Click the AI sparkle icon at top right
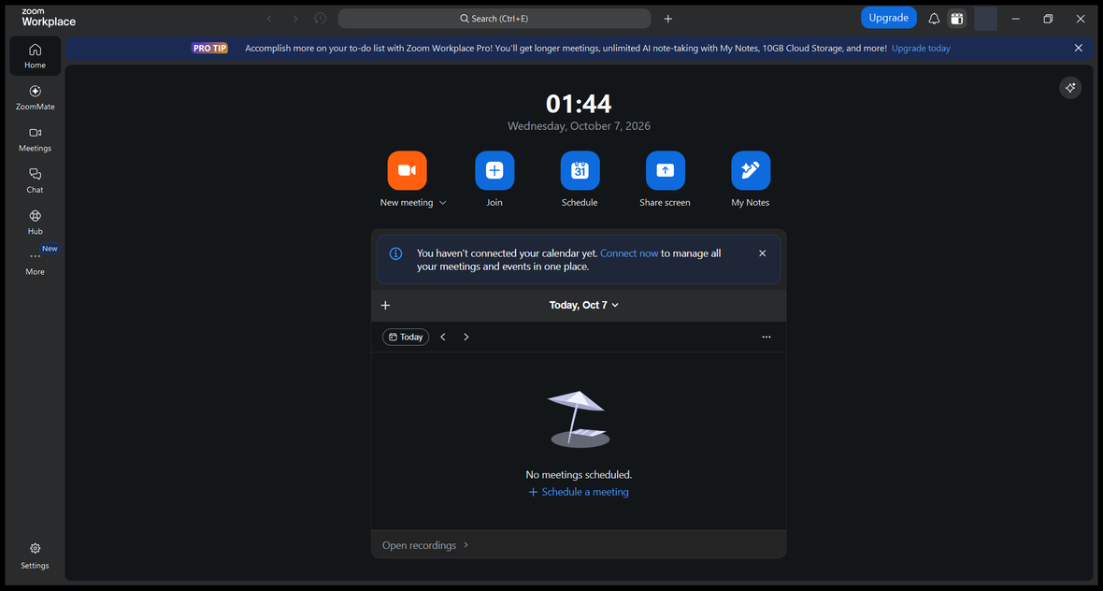 click(x=1070, y=88)
